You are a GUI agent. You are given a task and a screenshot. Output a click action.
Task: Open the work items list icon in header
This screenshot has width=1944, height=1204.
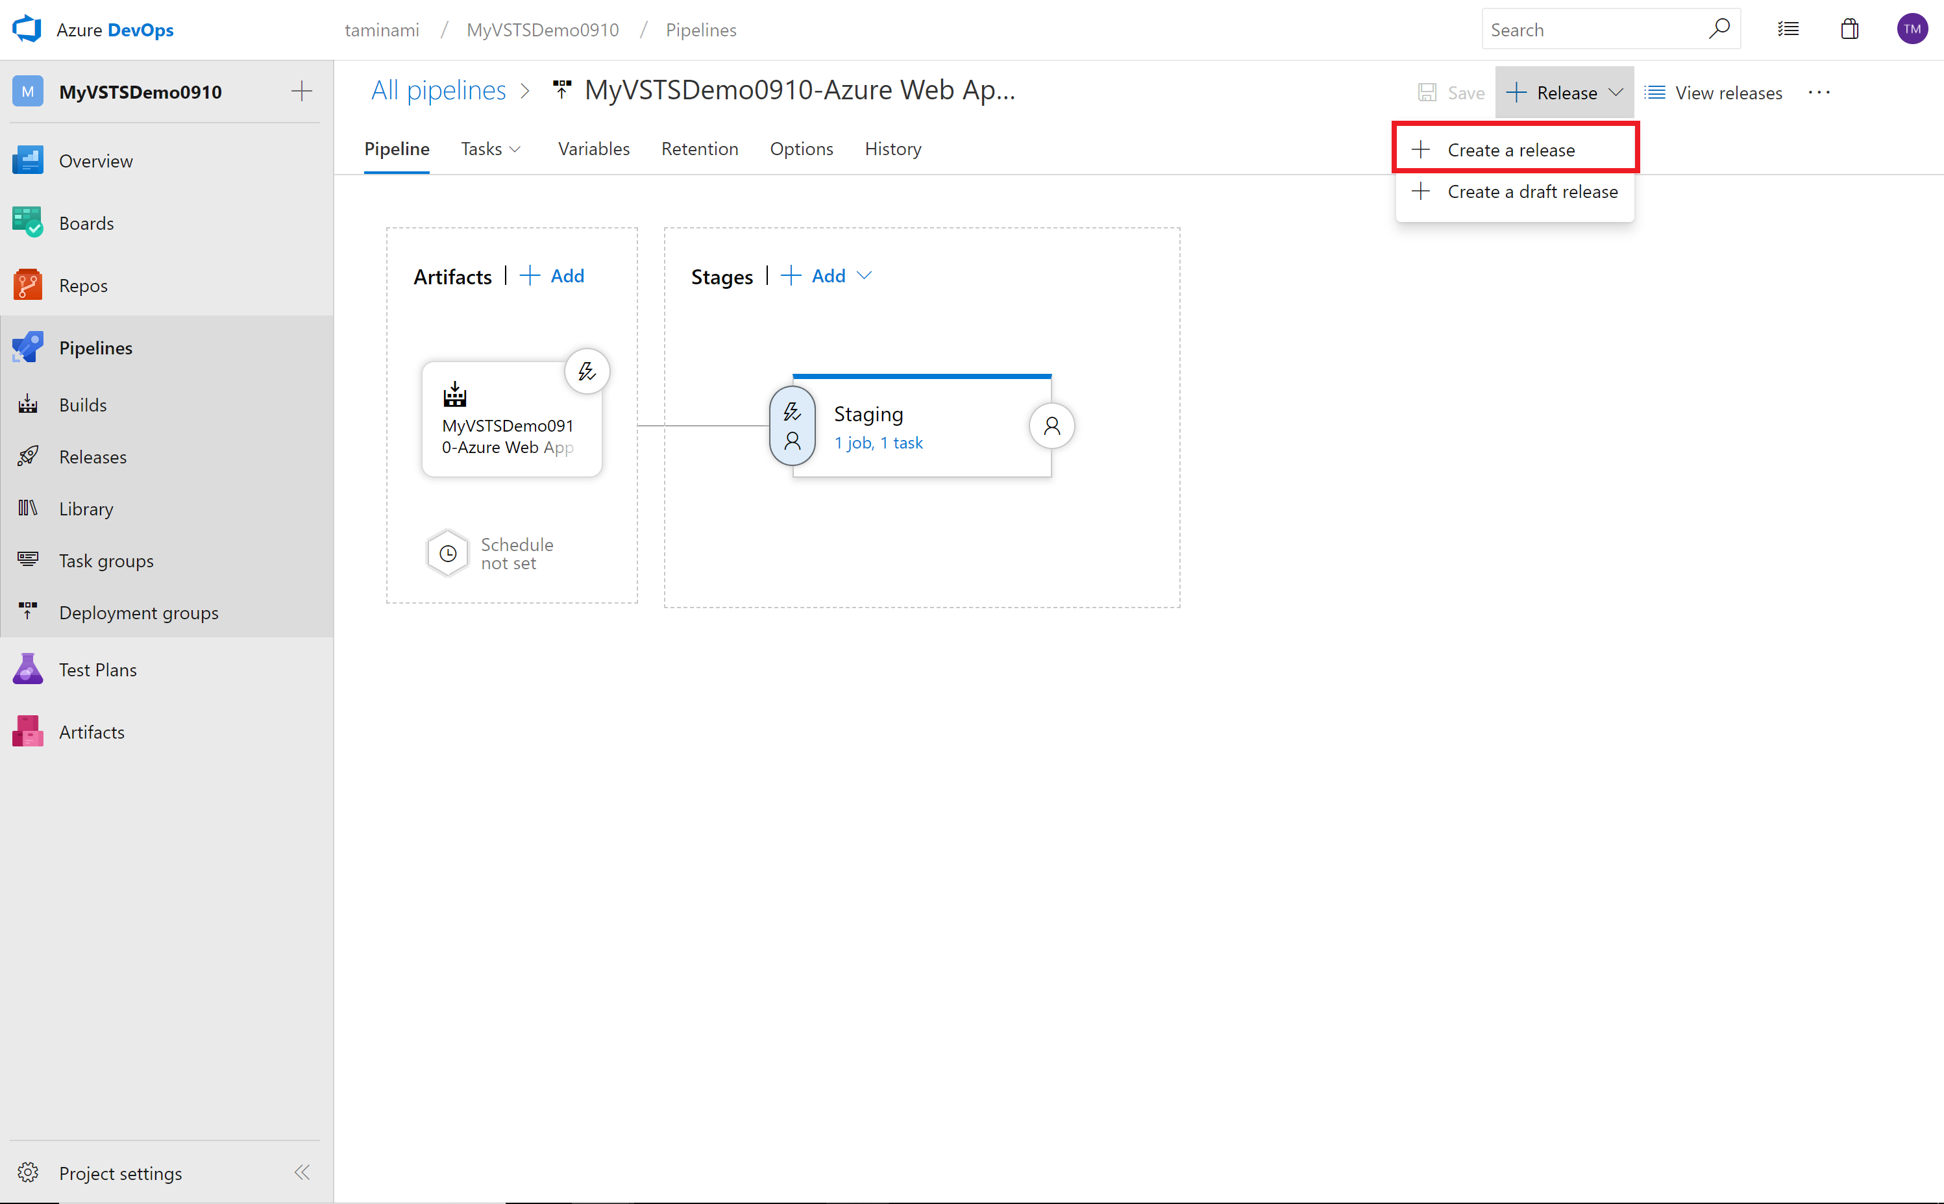tap(1788, 29)
